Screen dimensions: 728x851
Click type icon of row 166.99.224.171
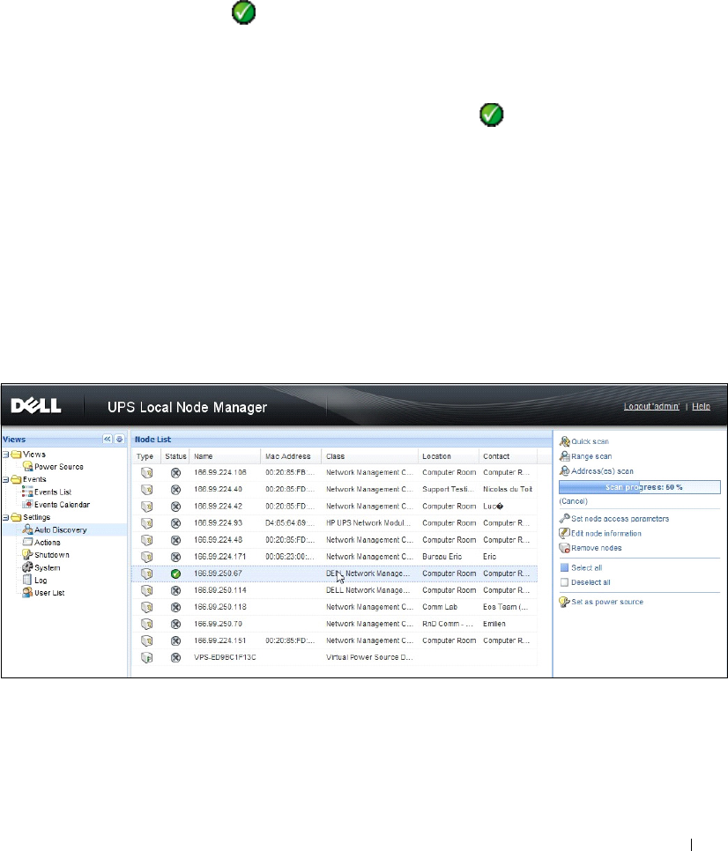(146, 557)
